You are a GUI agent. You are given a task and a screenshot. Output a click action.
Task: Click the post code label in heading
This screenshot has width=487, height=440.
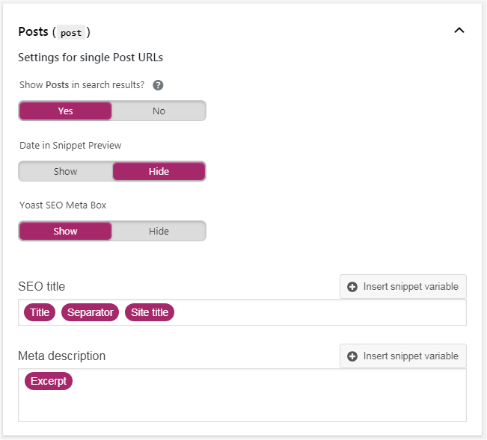71,33
